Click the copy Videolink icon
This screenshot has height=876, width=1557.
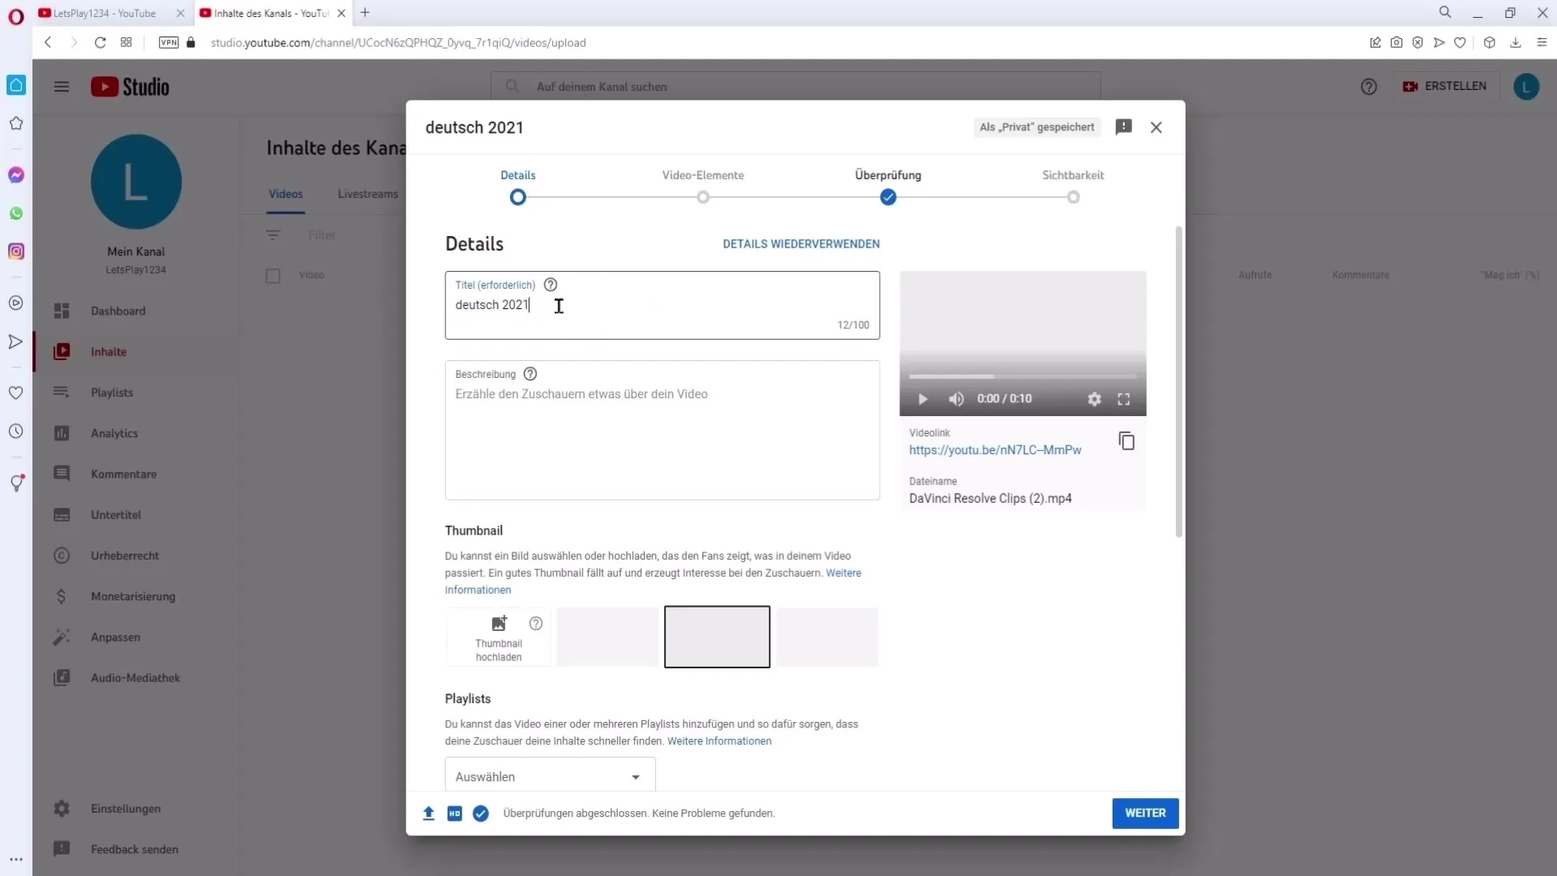(x=1126, y=442)
